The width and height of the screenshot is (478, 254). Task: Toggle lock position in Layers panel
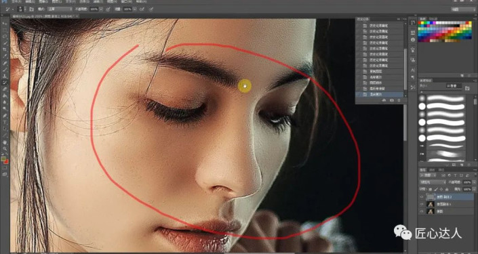[x=441, y=190]
